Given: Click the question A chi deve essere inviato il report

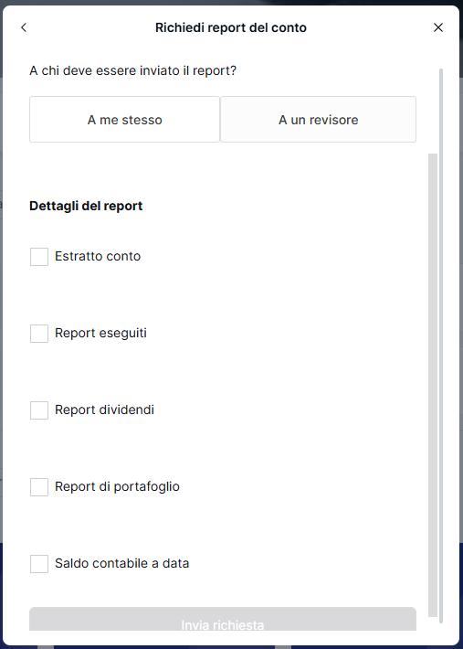Looking at the screenshot, I should (133, 70).
